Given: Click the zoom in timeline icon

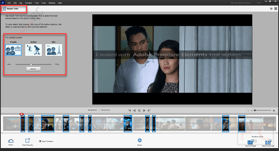Looking at the screenshot, I should 274,111.
